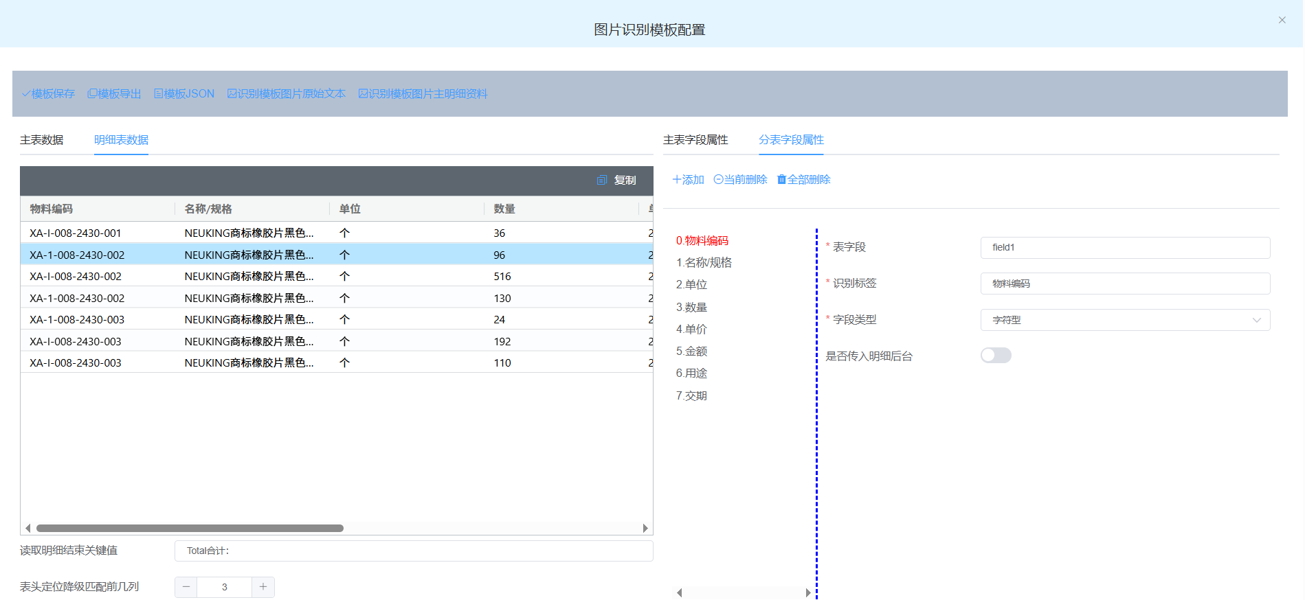Image resolution: width=1305 pixels, height=600 pixels.
Task: Select the 0.物料编码 field item
Action: coord(702,240)
